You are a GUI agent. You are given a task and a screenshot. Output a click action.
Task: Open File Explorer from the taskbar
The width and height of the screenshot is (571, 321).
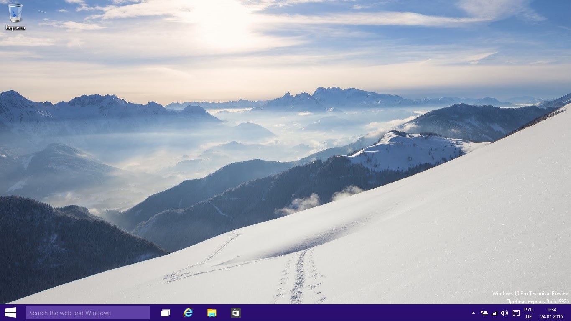pyautogui.click(x=212, y=313)
